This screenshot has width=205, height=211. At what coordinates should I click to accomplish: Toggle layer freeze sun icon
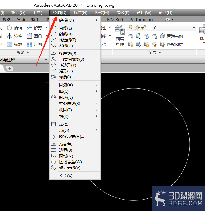137,28
